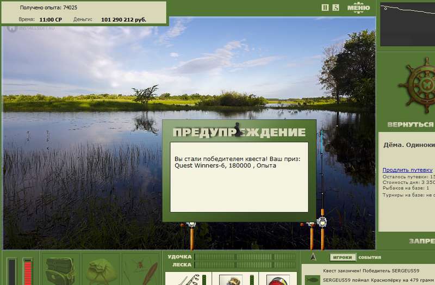The image size is (435, 285).
Task: Click the Стоимость дня line
Action: coord(409,182)
